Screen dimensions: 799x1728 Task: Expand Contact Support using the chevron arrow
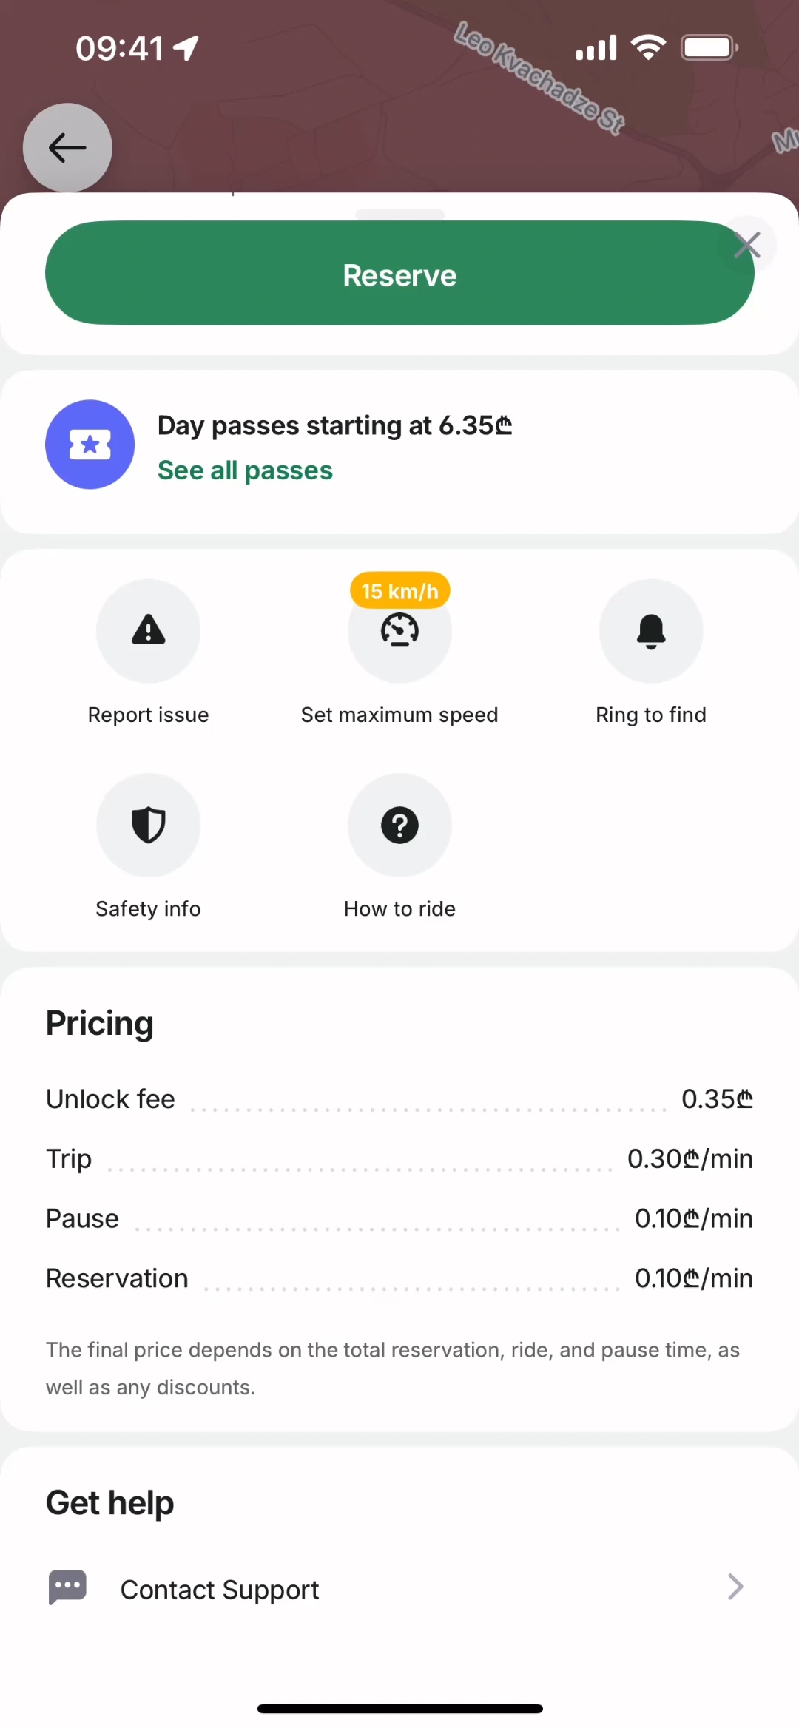pos(735,1587)
